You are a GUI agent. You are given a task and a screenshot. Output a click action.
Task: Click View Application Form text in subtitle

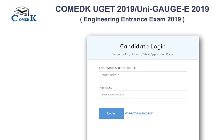tap(158, 54)
